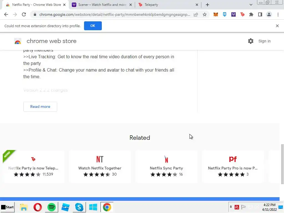This screenshot has height=213, width=284.
Task: Open the Teleparty Tp extension in toolbar
Action: tap(242, 14)
